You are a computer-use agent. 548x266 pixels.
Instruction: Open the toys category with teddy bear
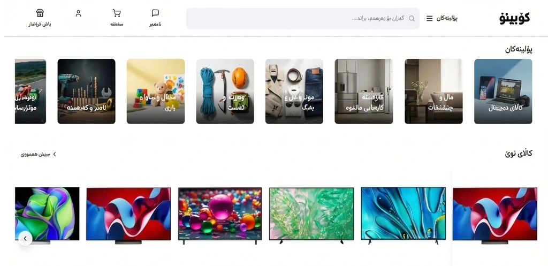pos(156,91)
